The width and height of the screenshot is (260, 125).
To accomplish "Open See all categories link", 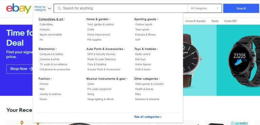I will (148, 117).
